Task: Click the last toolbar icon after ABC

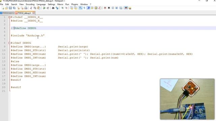Action: pyautogui.click(x=130, y=8)
